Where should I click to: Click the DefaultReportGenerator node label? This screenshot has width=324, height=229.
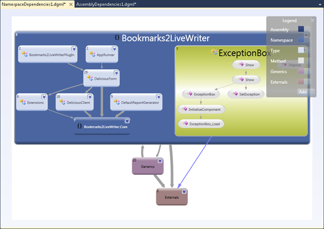click(x=140, y=103)
